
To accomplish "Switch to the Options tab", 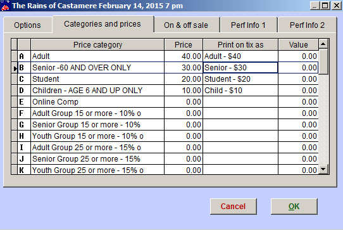I will pos(28,25).
